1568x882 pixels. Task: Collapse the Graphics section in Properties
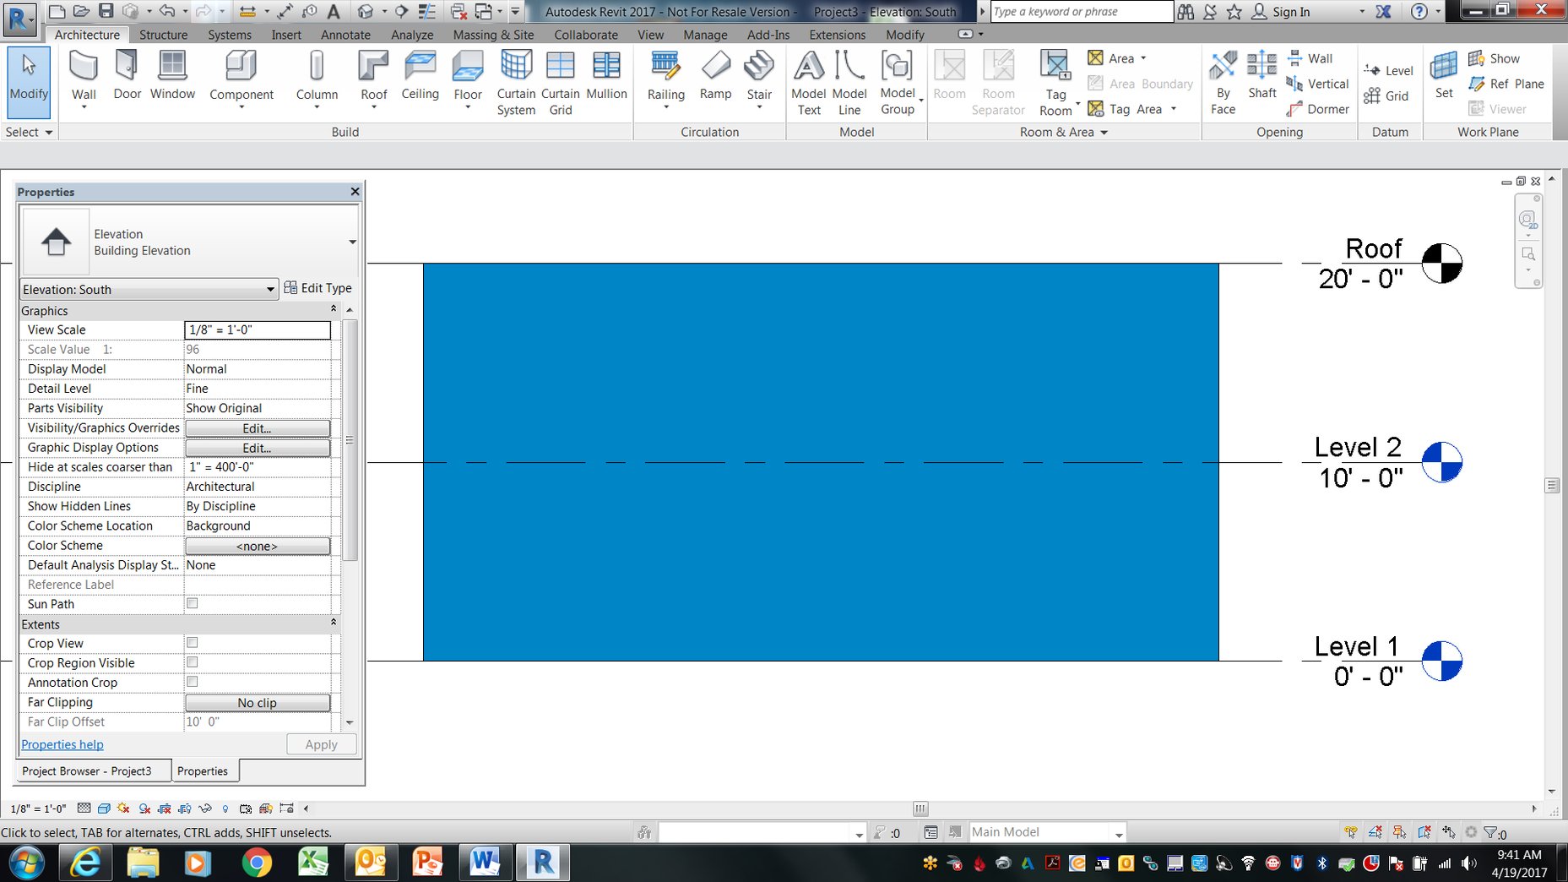click(x=333, y=308)
